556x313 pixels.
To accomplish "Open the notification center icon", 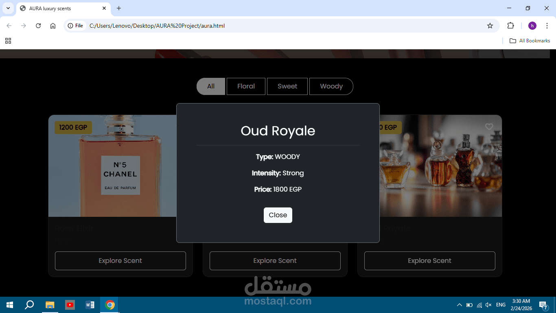I will 543,305.
